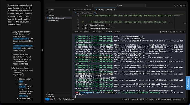Click the sudo terminal profile indicator
190x105 pixels.
(x=162, y=32)
